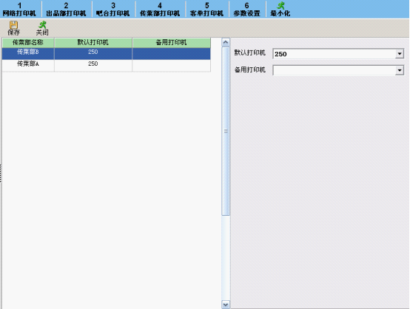The image size is (410, 309).
Task: Expand the 备用打印机 dropdown arrow
Action: tap(400, 70)
